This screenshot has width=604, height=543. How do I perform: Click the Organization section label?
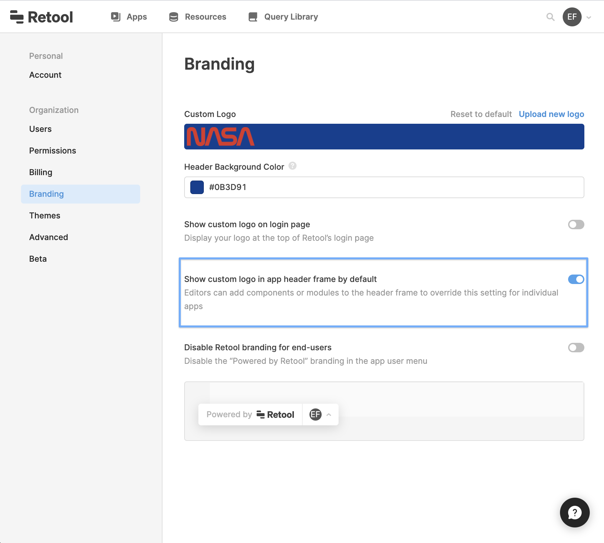click(x=54, y=110)
